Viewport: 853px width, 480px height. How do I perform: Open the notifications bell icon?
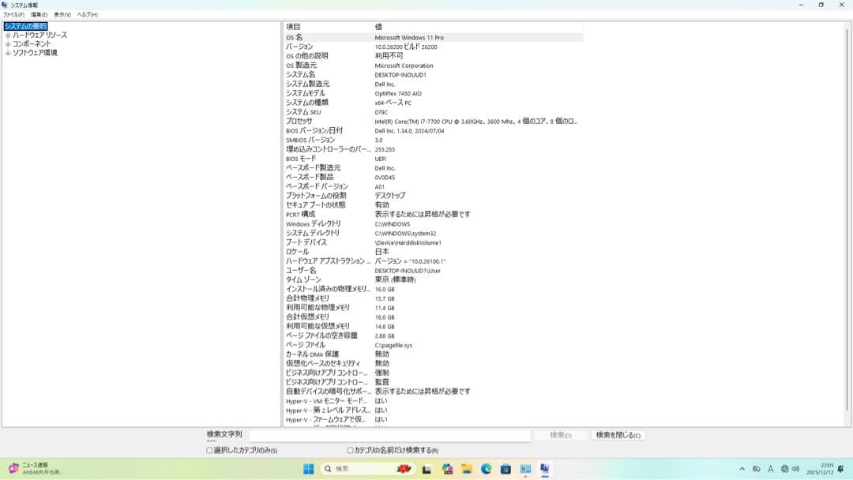tap(840, 468)
